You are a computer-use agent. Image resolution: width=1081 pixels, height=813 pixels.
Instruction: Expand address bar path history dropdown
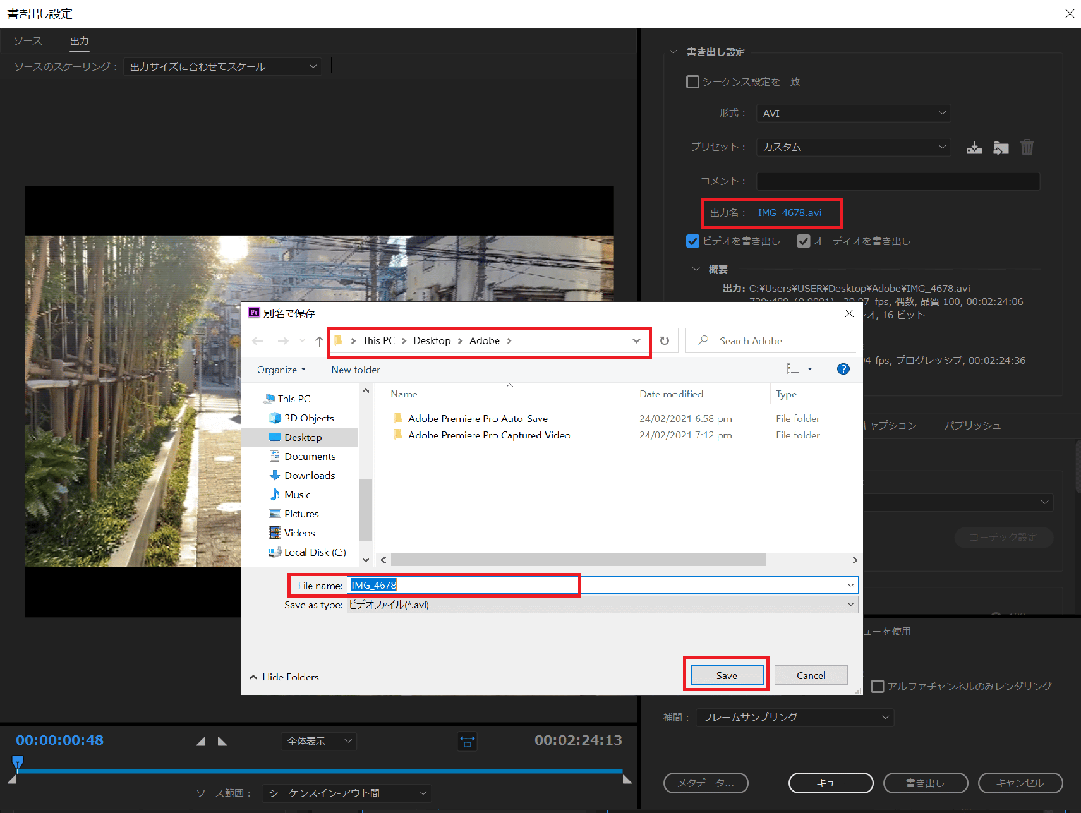(636, 340)
